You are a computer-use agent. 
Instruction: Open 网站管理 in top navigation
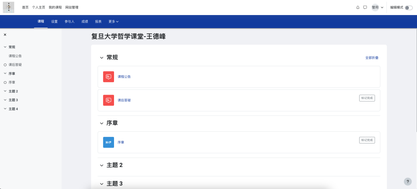pyautogui.click(x=72, y=7)
